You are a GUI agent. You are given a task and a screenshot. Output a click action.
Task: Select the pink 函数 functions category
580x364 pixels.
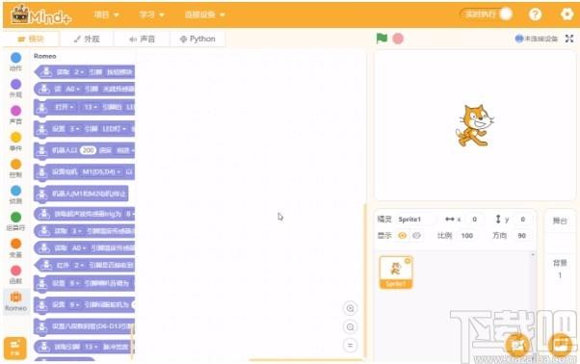15,274
